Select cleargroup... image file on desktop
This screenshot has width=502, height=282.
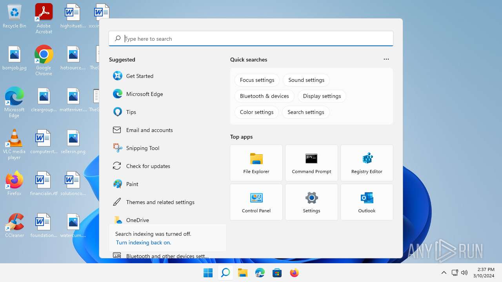pos(44,100)
